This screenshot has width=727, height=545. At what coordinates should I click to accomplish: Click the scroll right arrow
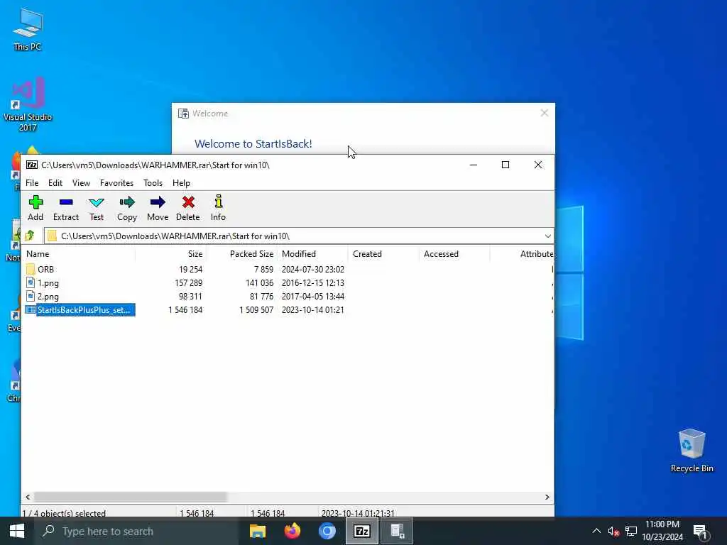tap(547, 497)
